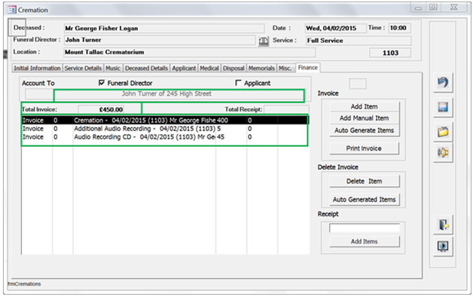
Task: Click the funeral director lookup icon
Action: [264, 41]
